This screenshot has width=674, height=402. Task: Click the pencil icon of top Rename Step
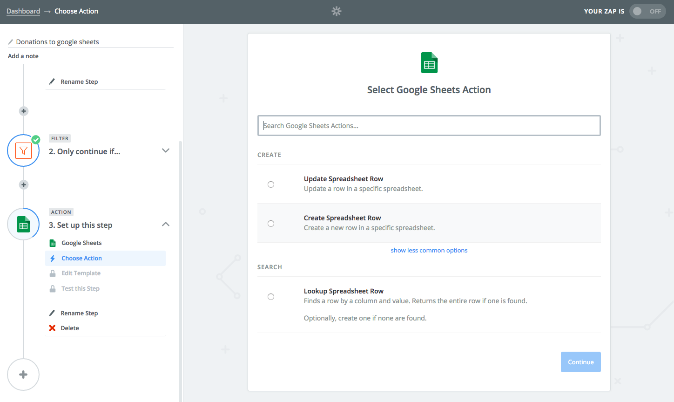(x=52, y=82)
